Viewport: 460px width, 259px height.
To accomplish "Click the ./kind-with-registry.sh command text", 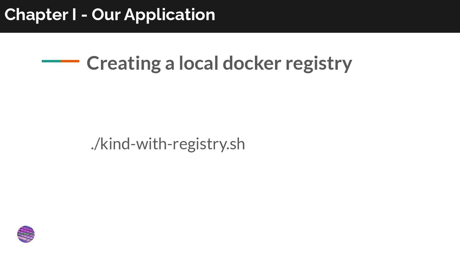I will tap(168, 144).
